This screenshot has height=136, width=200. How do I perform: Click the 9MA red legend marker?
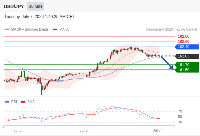(23, 102)
